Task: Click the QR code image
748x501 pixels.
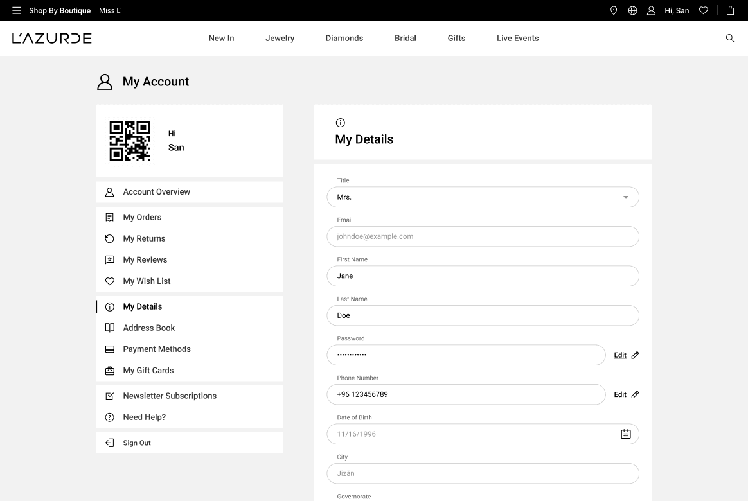Action: click(x=130, y=141)
